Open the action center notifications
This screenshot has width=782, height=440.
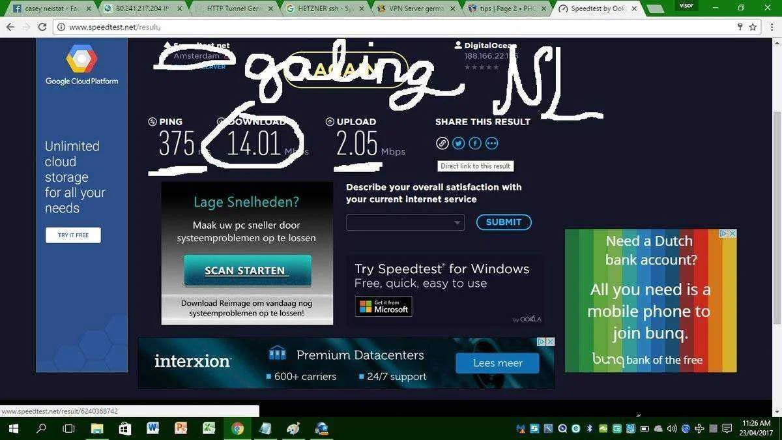point(727,428)
